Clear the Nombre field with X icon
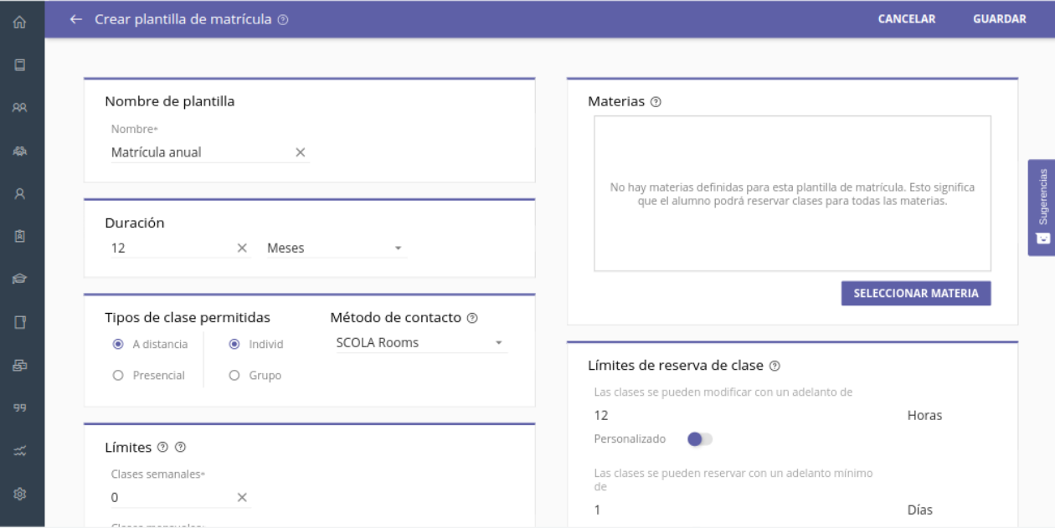The width and height of the screenshot is (1055, 528). 301,152
